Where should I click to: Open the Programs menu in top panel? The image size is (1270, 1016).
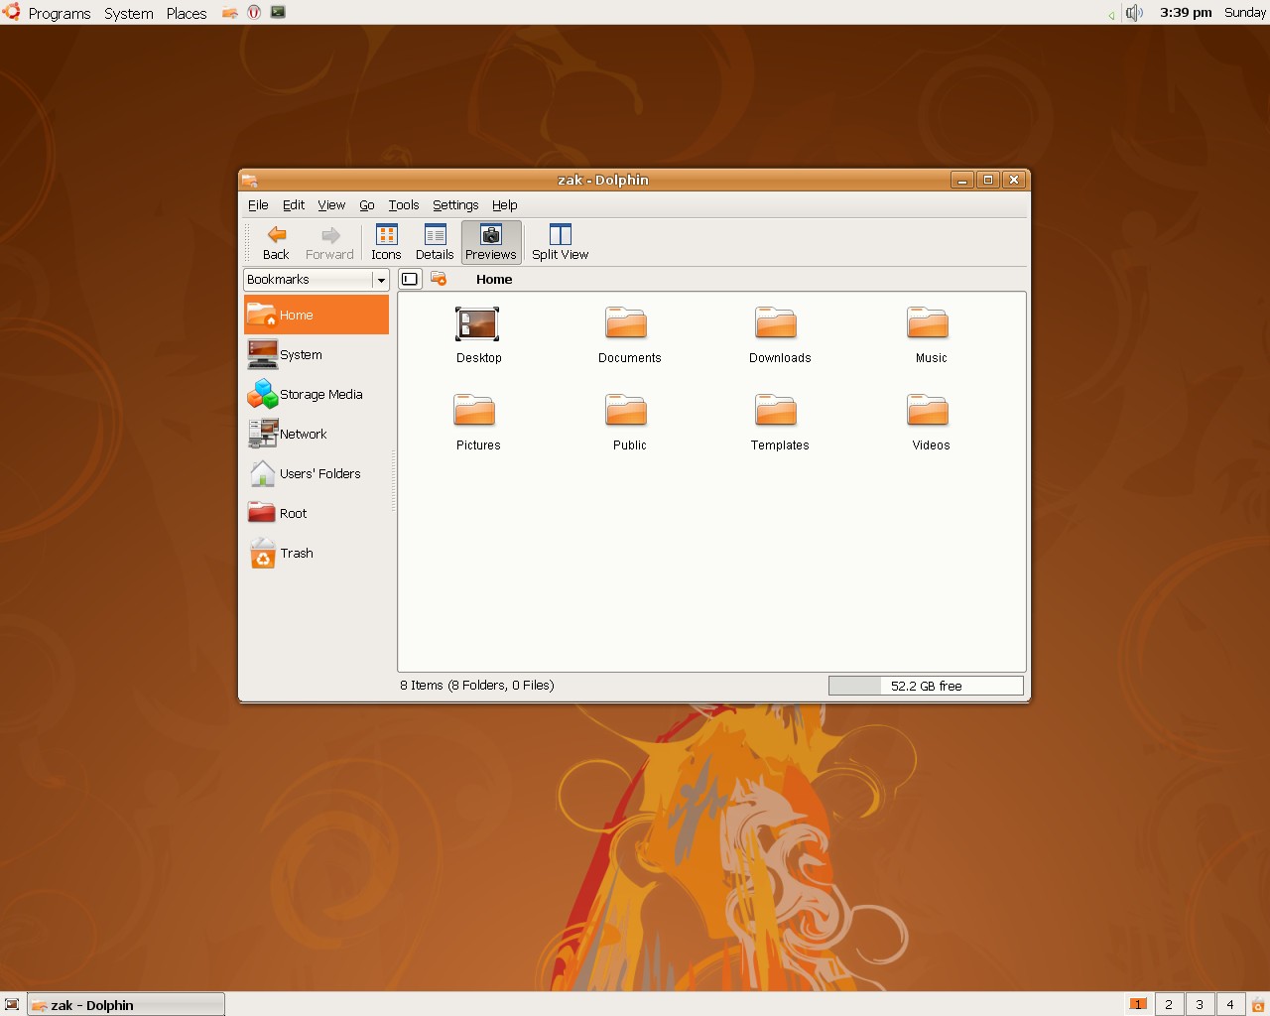[60, 13]
